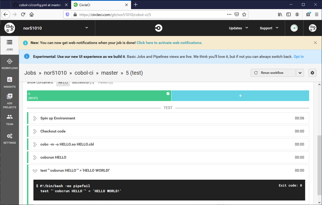Viewport: 322px width, 205px height.
Task: Expand the cobc -m -o HELLO.so step
Action: point(168,144)
